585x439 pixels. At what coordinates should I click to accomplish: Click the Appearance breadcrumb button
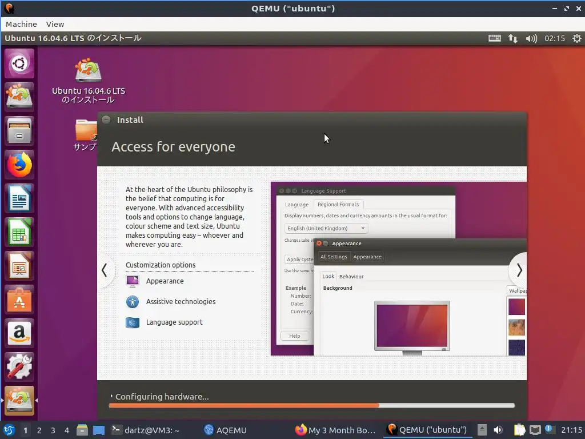pyautogui.click(x=367, y=257)
